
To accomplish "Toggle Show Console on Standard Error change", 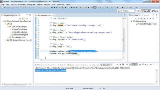I will tap(136, 64).
